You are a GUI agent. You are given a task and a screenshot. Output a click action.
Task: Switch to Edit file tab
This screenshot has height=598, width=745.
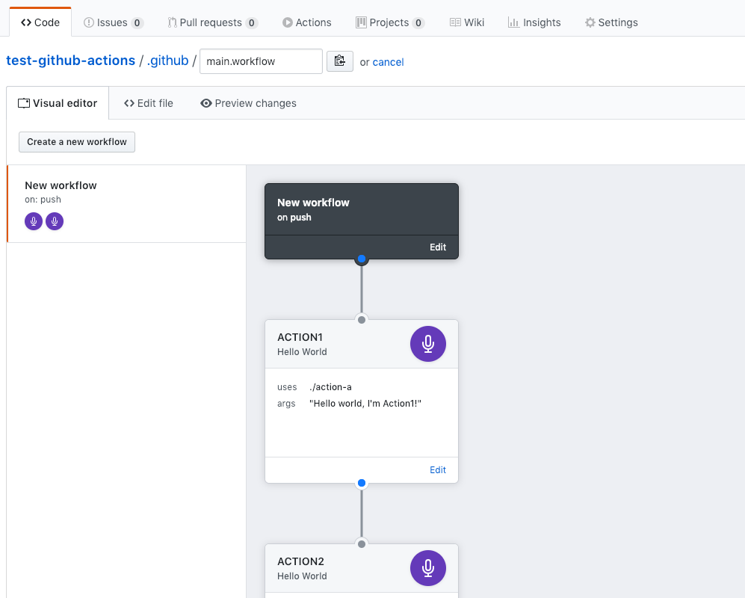(x=148, y=103)
